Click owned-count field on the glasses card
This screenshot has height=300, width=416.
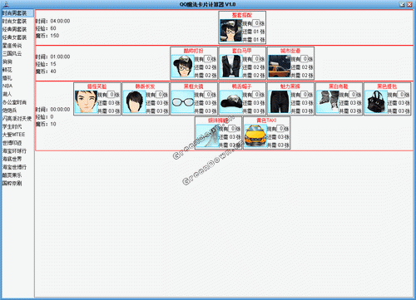[209, 95]
